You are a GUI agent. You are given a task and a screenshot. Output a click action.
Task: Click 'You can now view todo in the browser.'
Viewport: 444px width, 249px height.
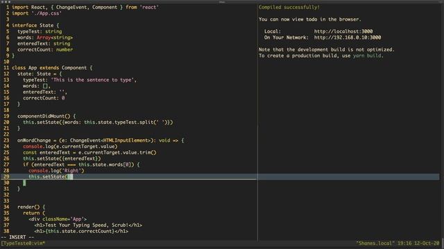(310, 19)
